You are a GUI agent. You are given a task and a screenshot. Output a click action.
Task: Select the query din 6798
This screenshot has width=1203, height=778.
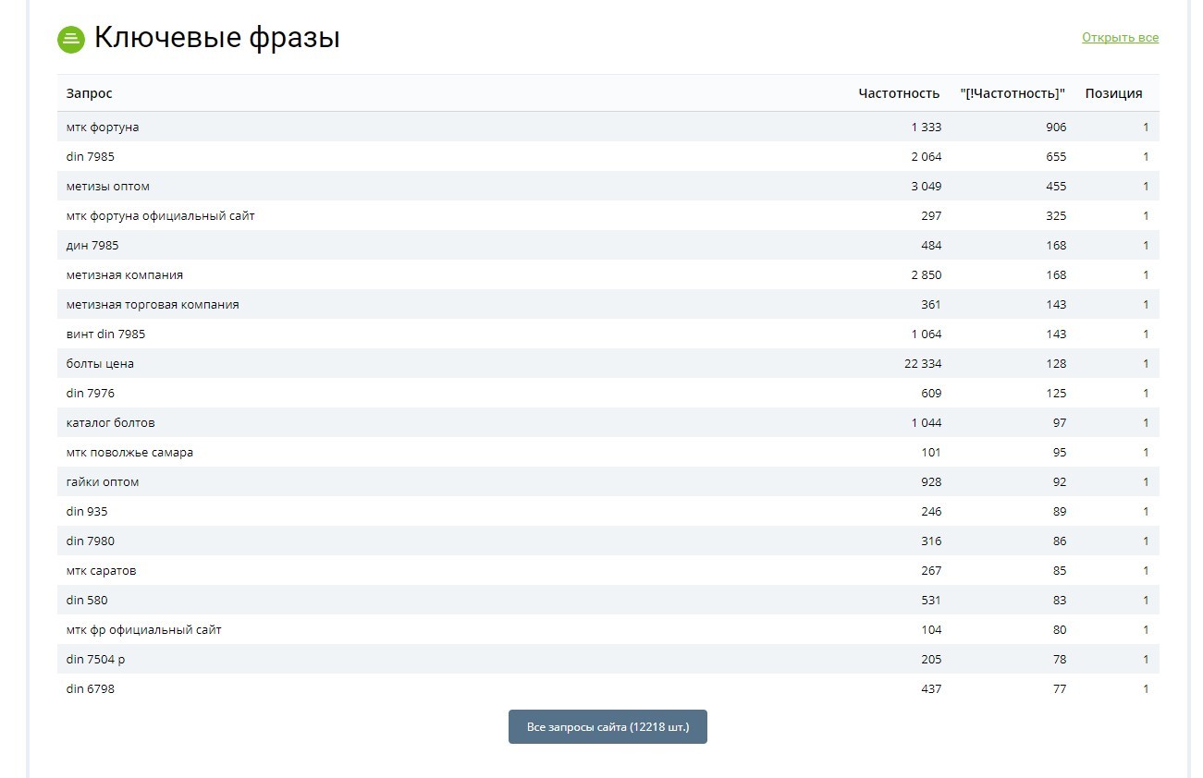click(x=91, y=688)
